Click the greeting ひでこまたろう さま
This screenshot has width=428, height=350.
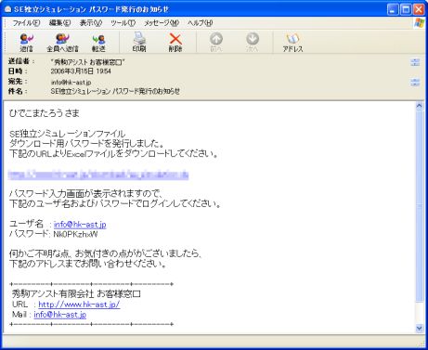45,113
